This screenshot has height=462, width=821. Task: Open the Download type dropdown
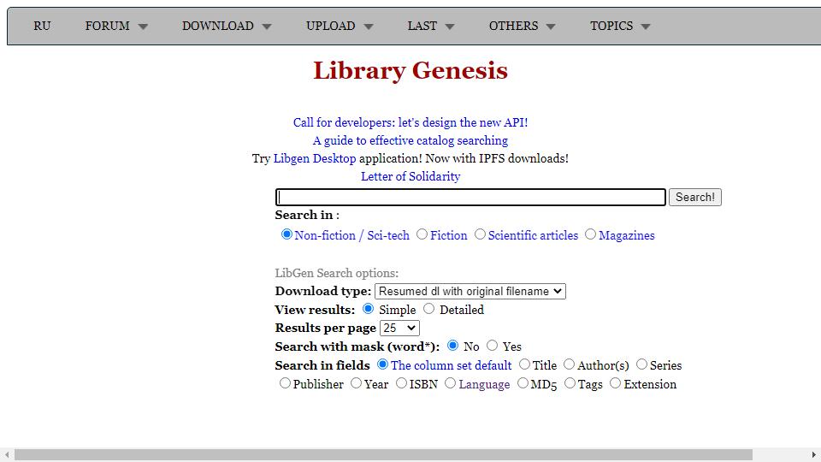click(470, 291)
